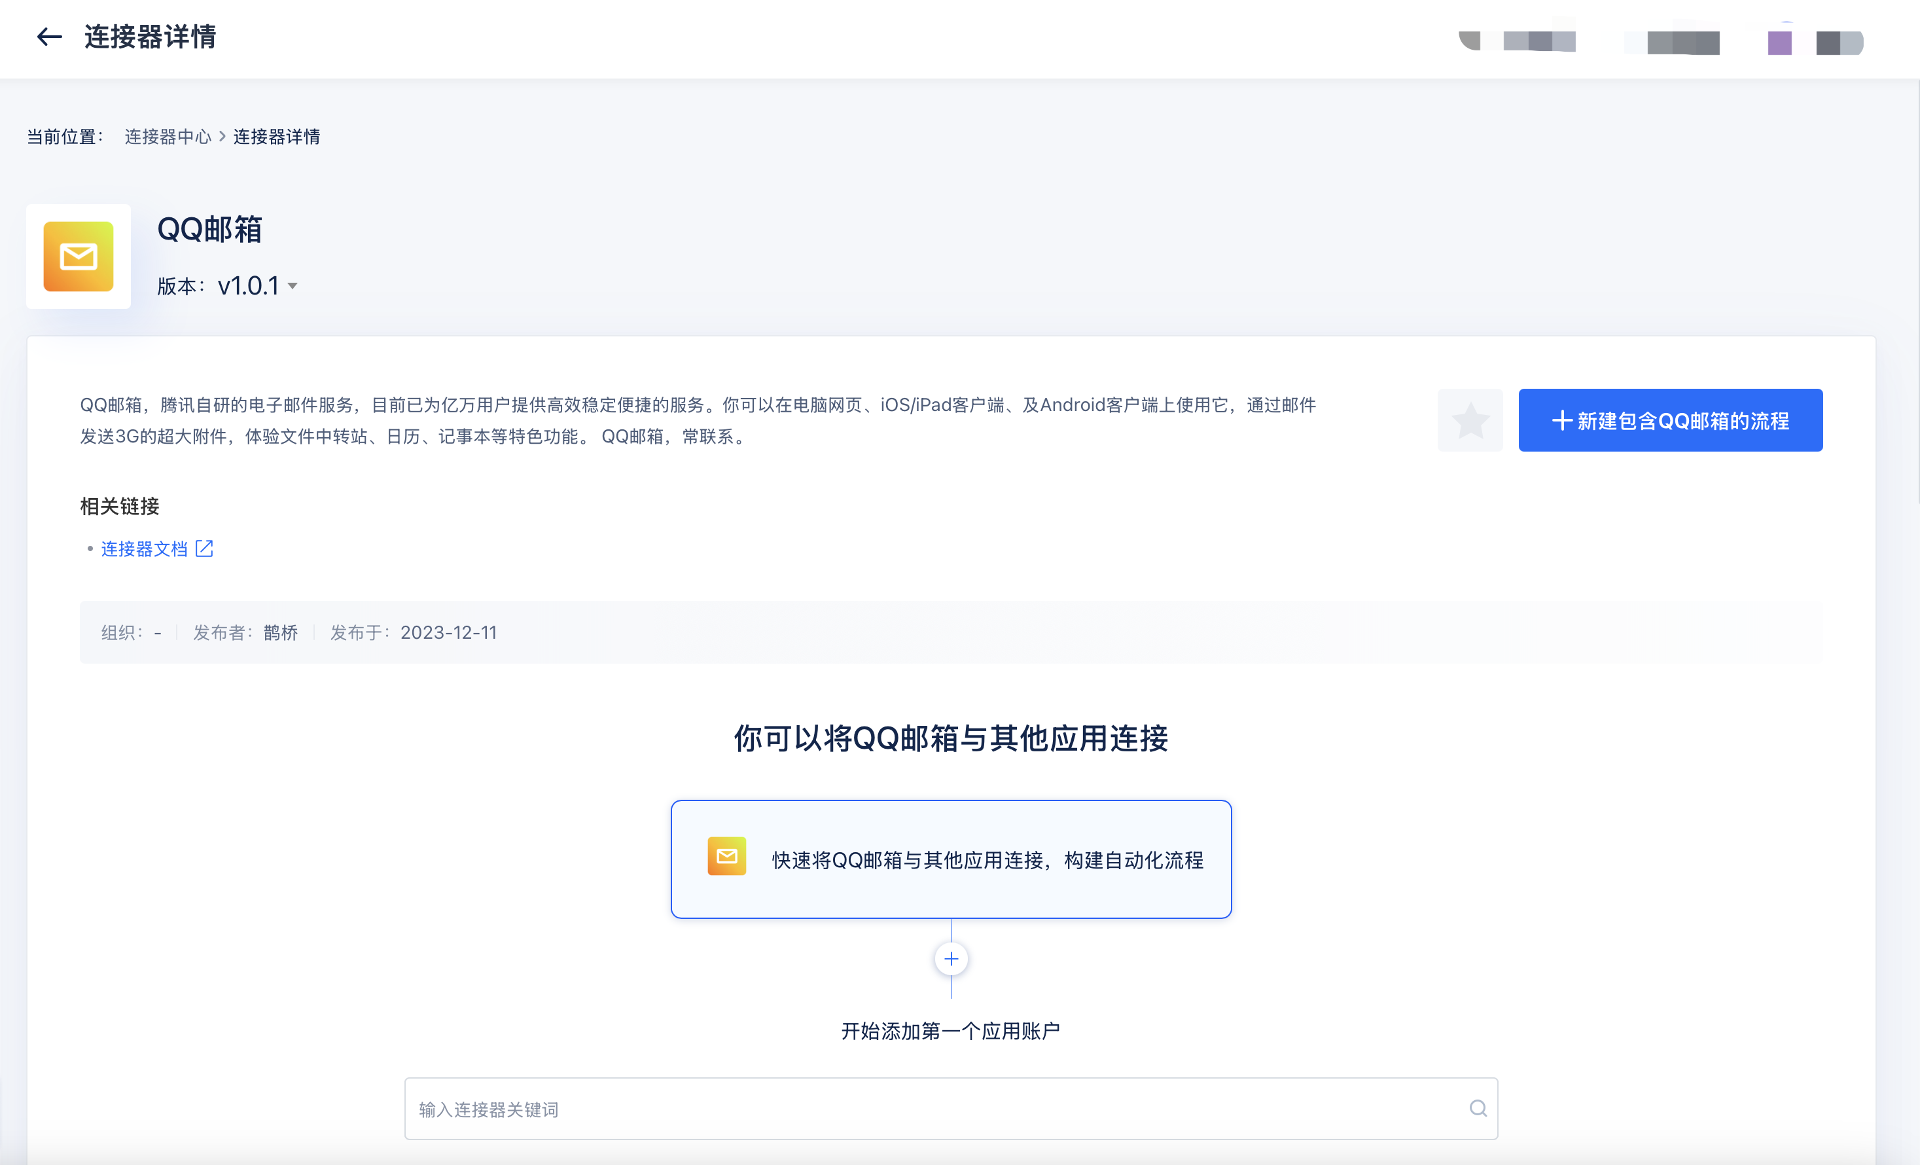Click 开始添加第一个应用账户 text
The width and height of the screenshot is (1920, 1165).
(951, 1031)
